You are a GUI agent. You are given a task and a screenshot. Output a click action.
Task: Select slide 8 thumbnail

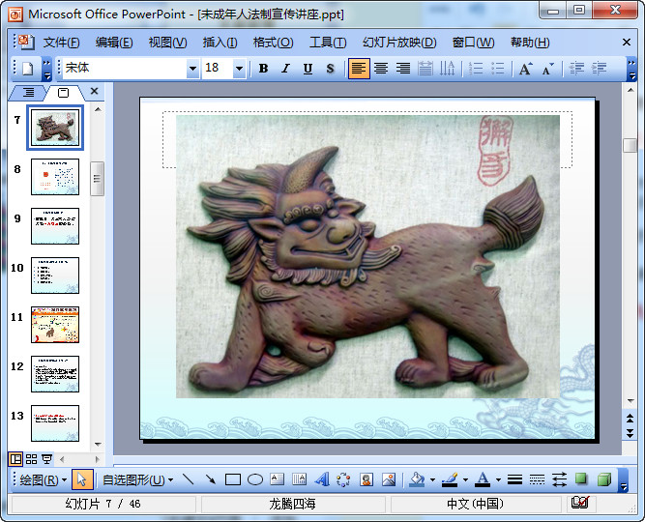(x=55, y=177)
